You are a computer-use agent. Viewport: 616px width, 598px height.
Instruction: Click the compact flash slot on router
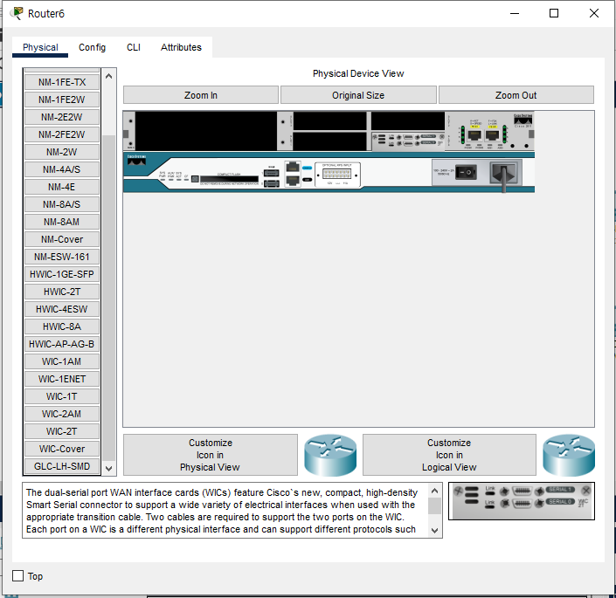230,179
